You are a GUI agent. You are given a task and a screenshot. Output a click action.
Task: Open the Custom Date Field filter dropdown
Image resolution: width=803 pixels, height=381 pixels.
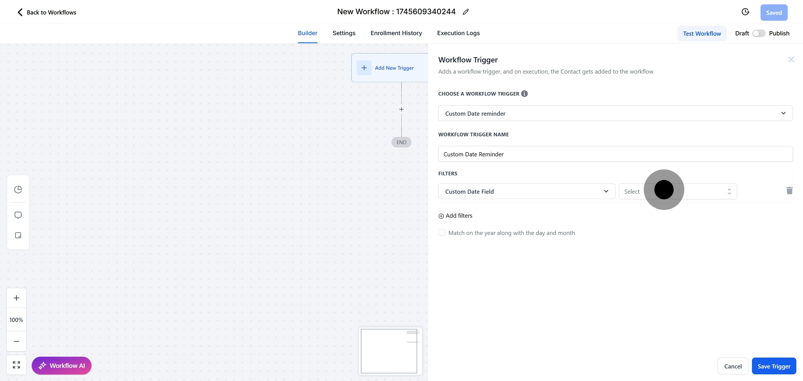coord(526,191)
